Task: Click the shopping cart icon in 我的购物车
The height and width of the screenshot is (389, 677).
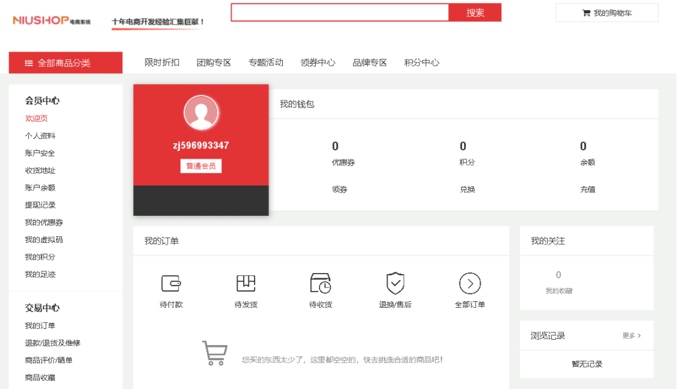Action: coord(586,13)
